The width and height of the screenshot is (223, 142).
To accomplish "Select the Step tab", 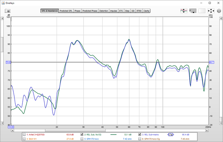I will pos(127,11).
